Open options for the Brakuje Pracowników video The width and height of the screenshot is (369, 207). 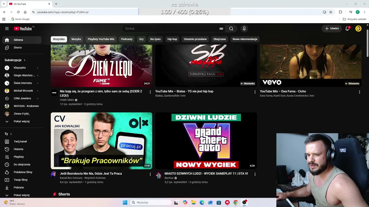click(x=150, y=174)
